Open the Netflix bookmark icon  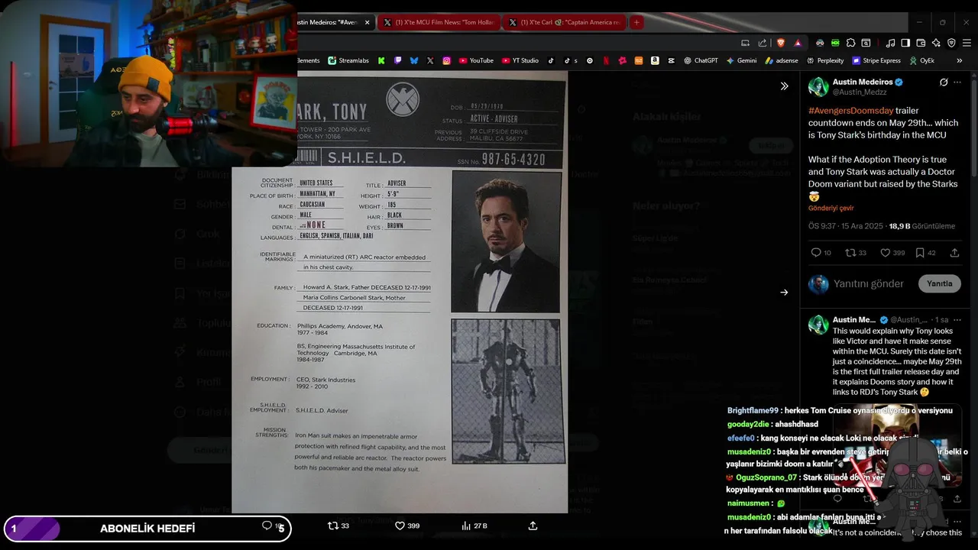(x=606, y=60)
